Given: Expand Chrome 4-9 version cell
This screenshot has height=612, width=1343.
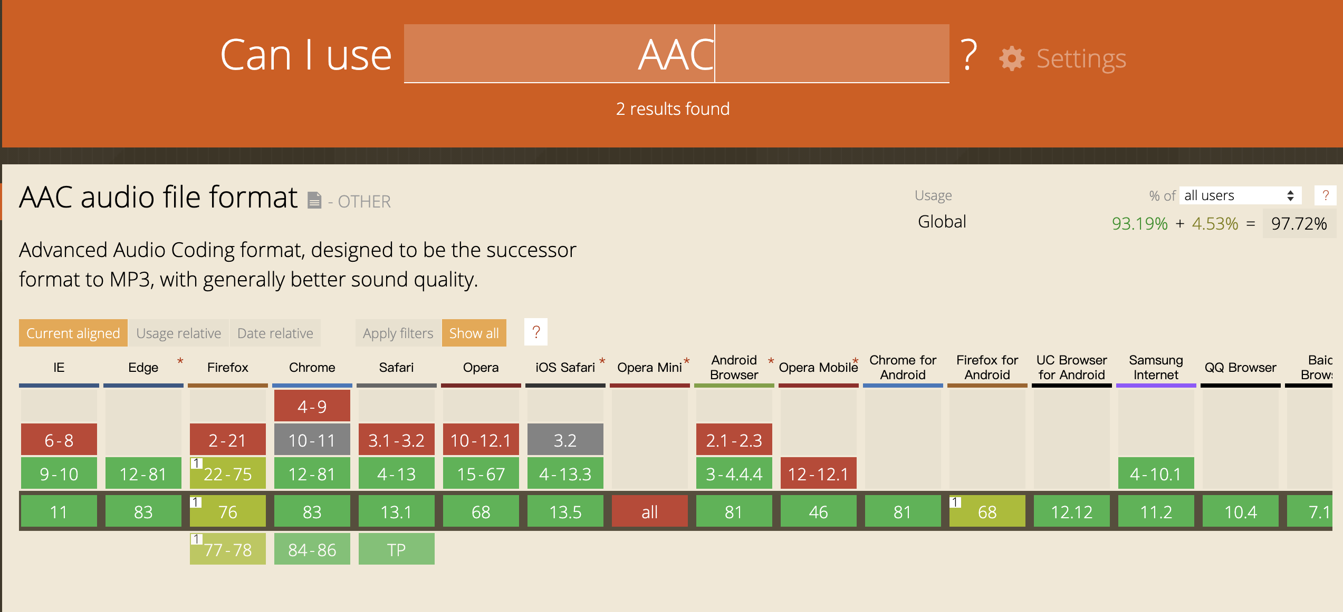Looking at the screenshot, I should tap(312, 406).
